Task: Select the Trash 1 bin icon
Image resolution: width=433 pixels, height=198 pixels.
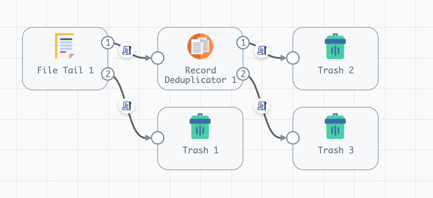Action: click(200, 126)
